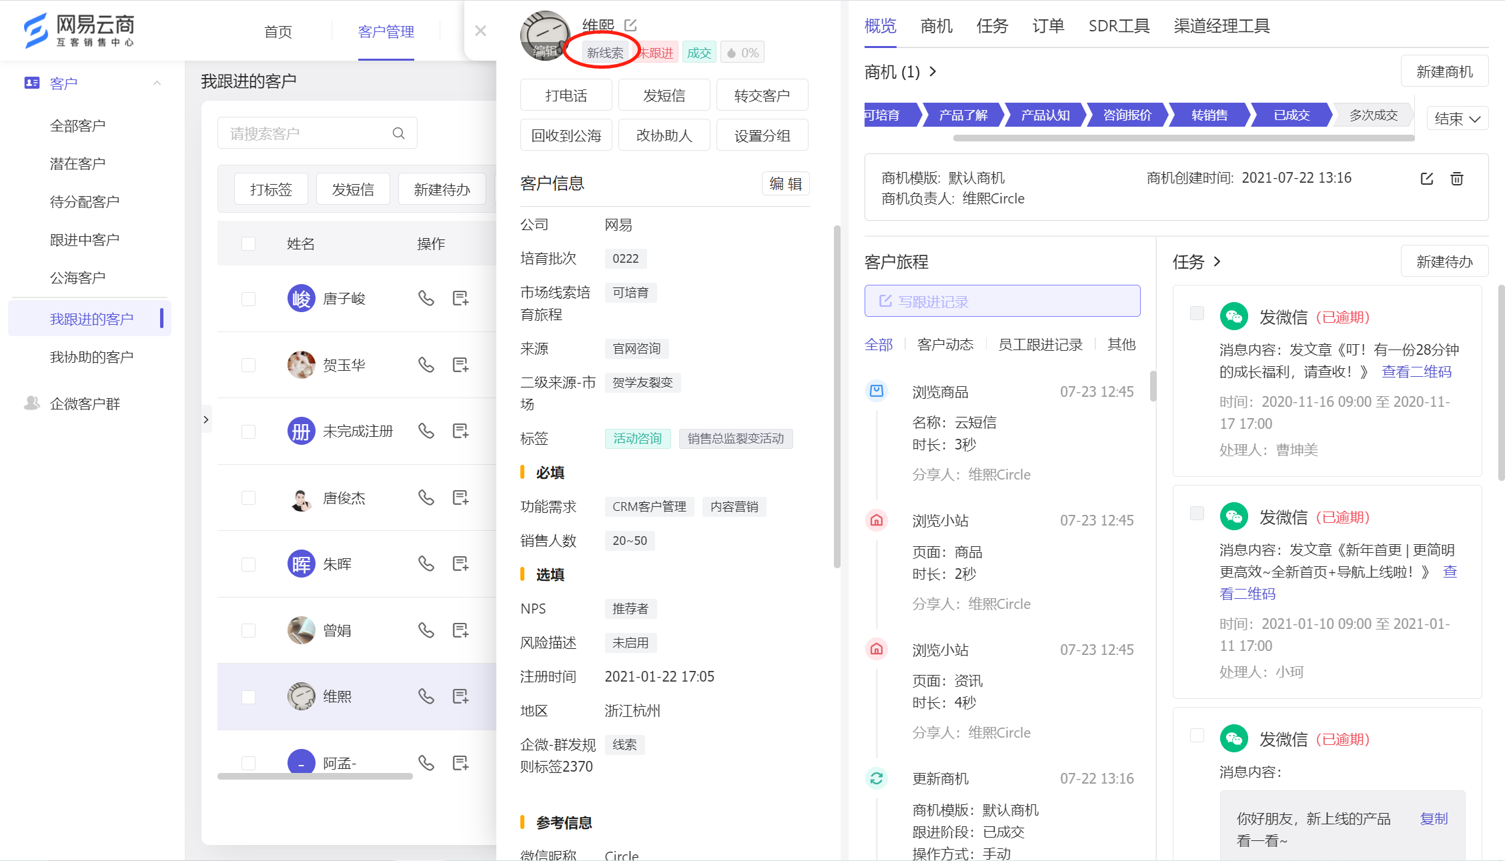Click 回收到公海 button
Screen dimensions: 1505x861
click(x=566, y=135)
